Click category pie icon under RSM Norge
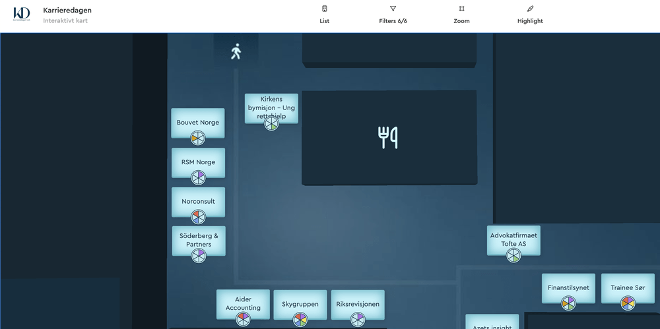 click(198, 177)
